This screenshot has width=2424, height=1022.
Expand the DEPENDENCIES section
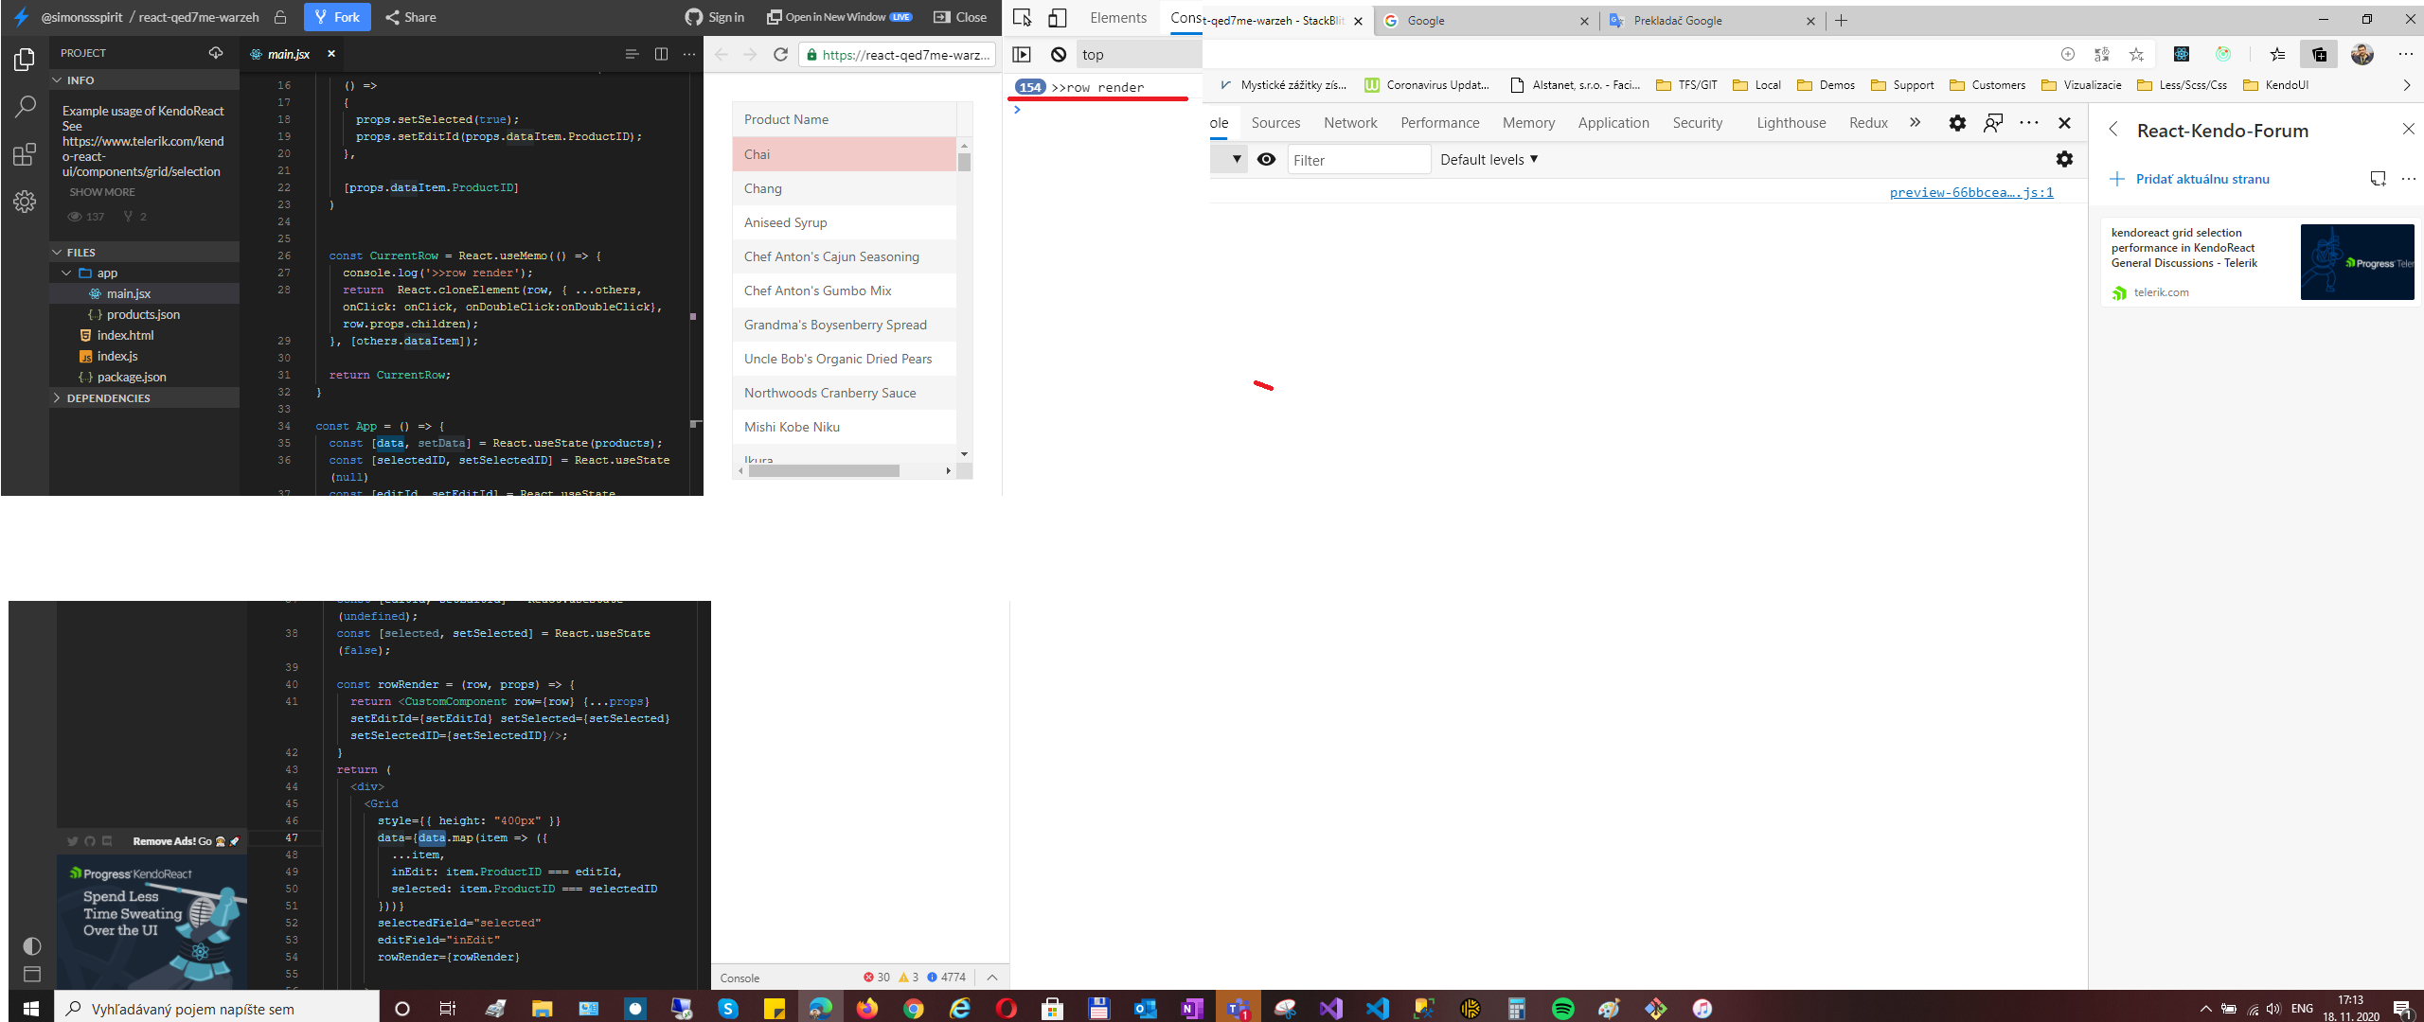click(108, 398)
